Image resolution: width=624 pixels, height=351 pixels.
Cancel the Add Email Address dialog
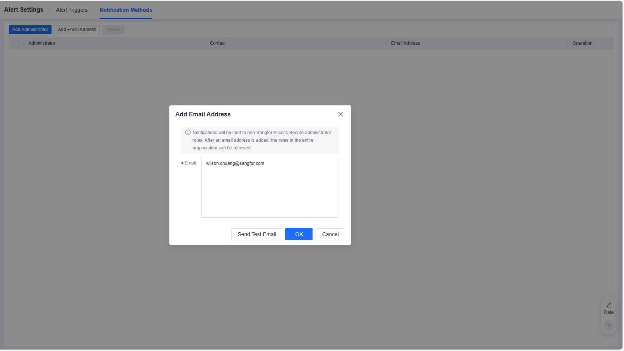pyautogui.click(x=330, y=234)
